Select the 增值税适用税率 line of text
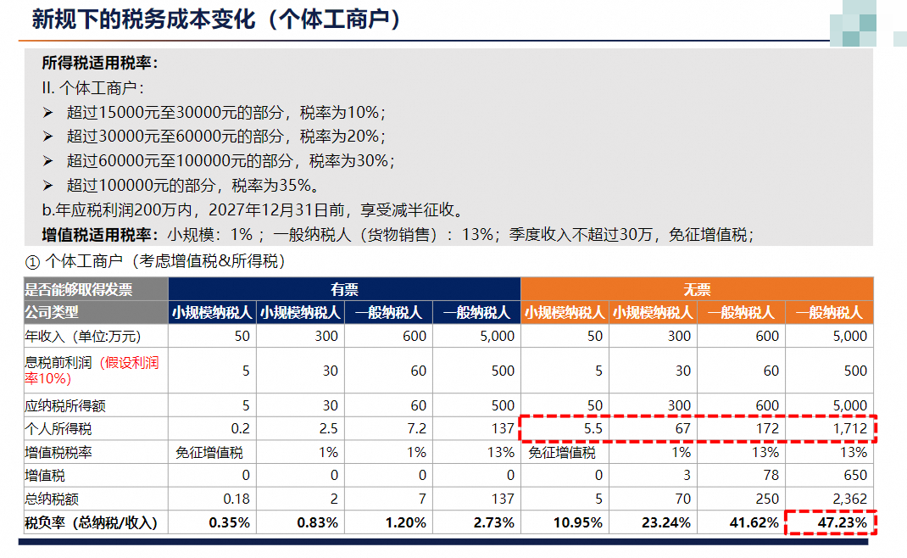907x558 pixels. point(398,235)
